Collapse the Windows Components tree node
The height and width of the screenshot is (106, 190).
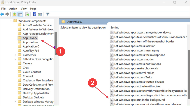[11, 21]
